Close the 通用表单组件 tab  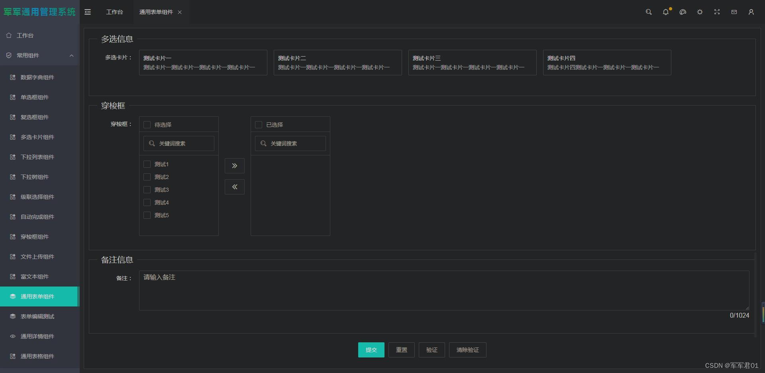tap(180, 12)
